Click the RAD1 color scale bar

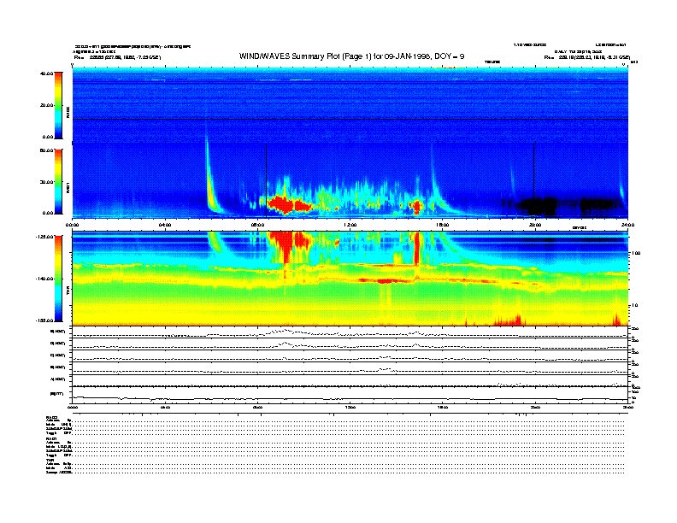58,181
